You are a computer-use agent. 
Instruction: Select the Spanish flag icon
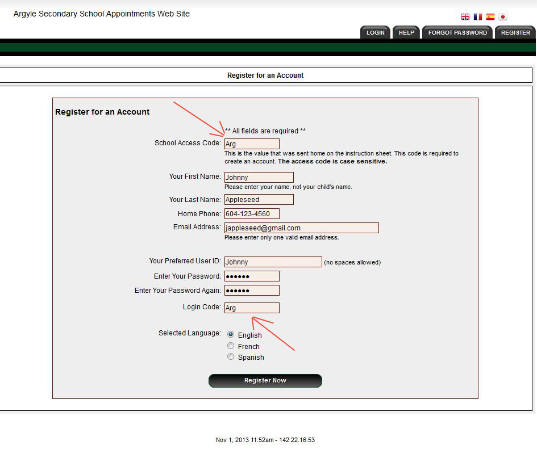[x=490, y=17]
